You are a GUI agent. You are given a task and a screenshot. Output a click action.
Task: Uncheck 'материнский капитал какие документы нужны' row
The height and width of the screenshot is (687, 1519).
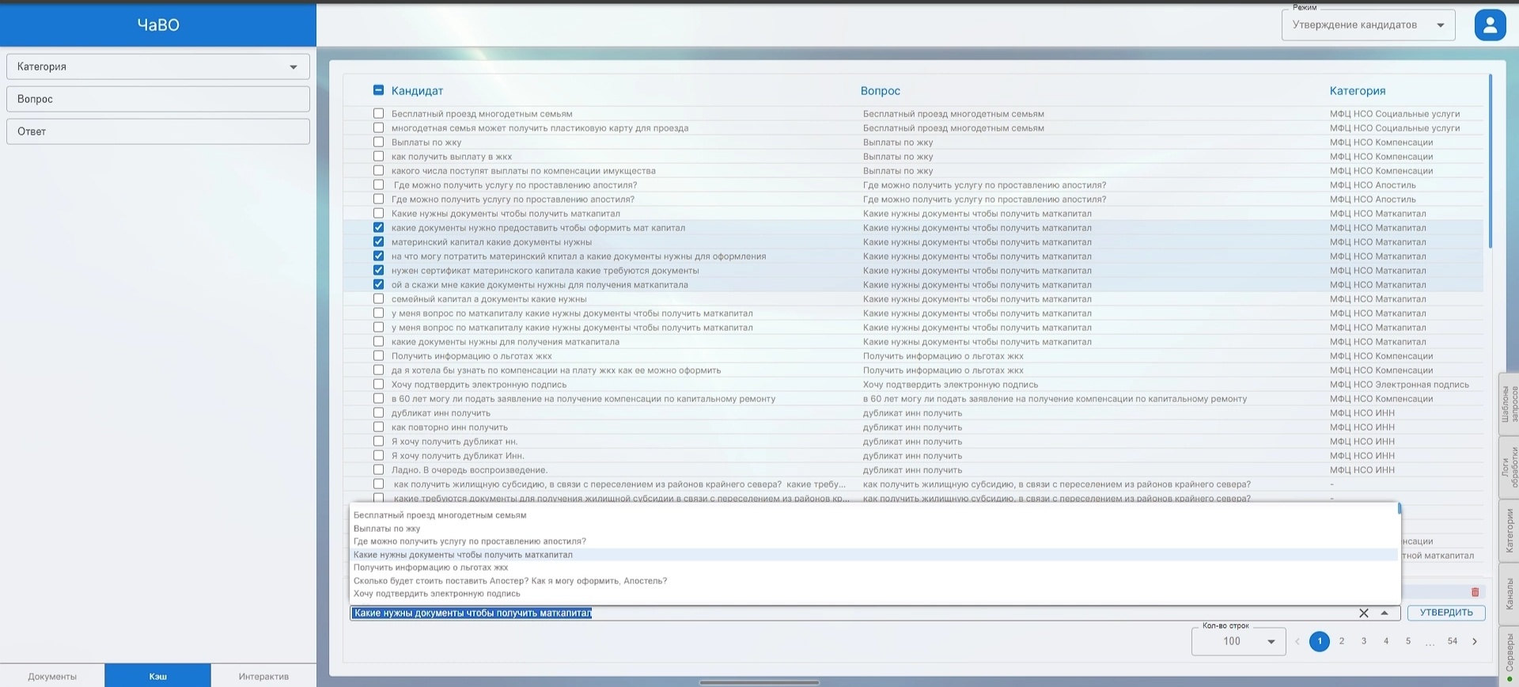(378, 242)
